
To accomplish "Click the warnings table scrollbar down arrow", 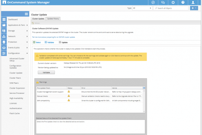I will (144, 111).
